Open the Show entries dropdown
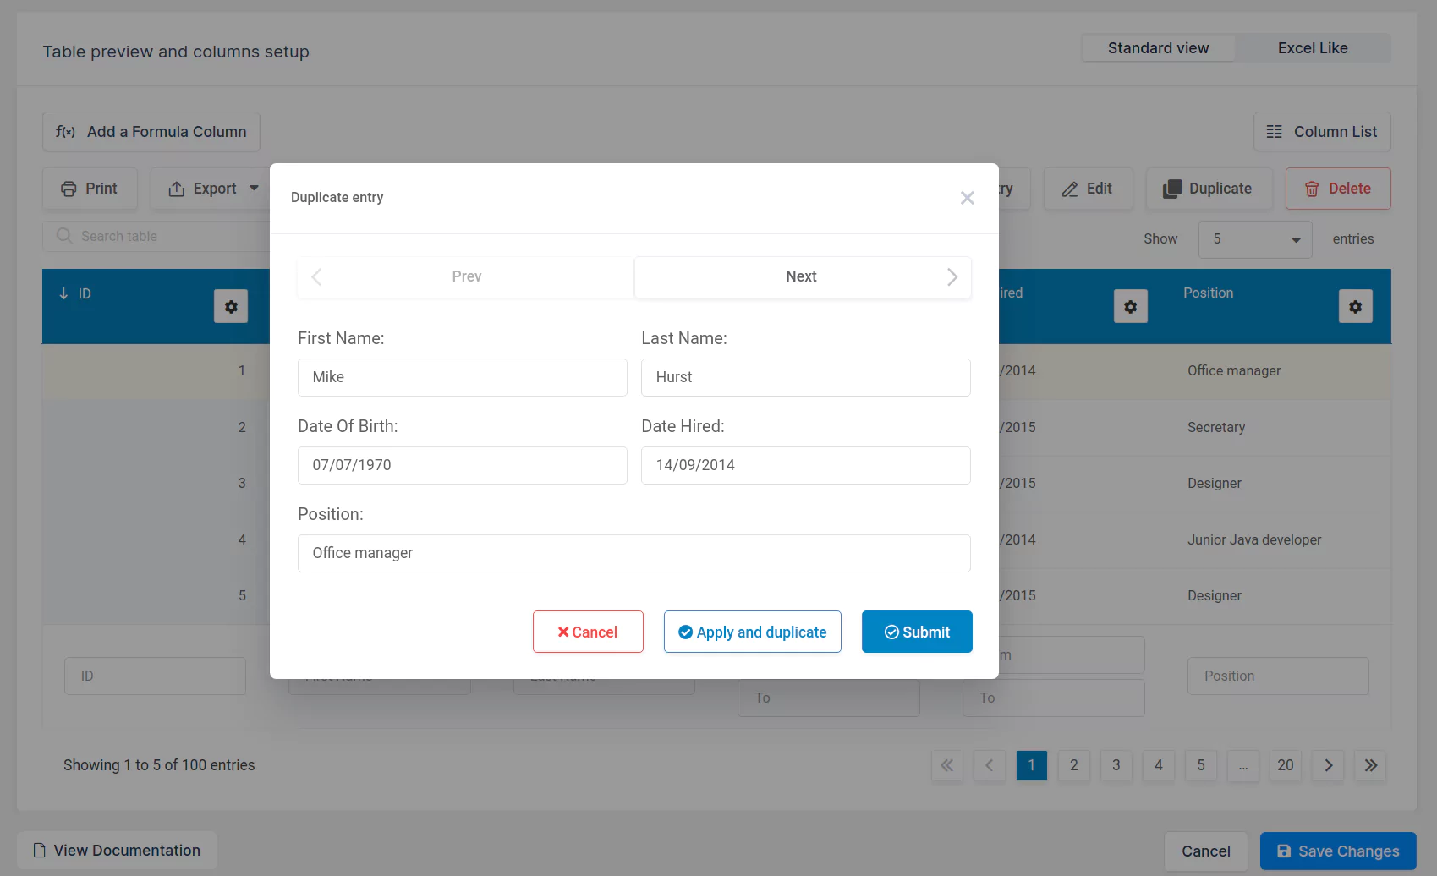Screen dimensions: 1437x876 tap(1255, 239)
